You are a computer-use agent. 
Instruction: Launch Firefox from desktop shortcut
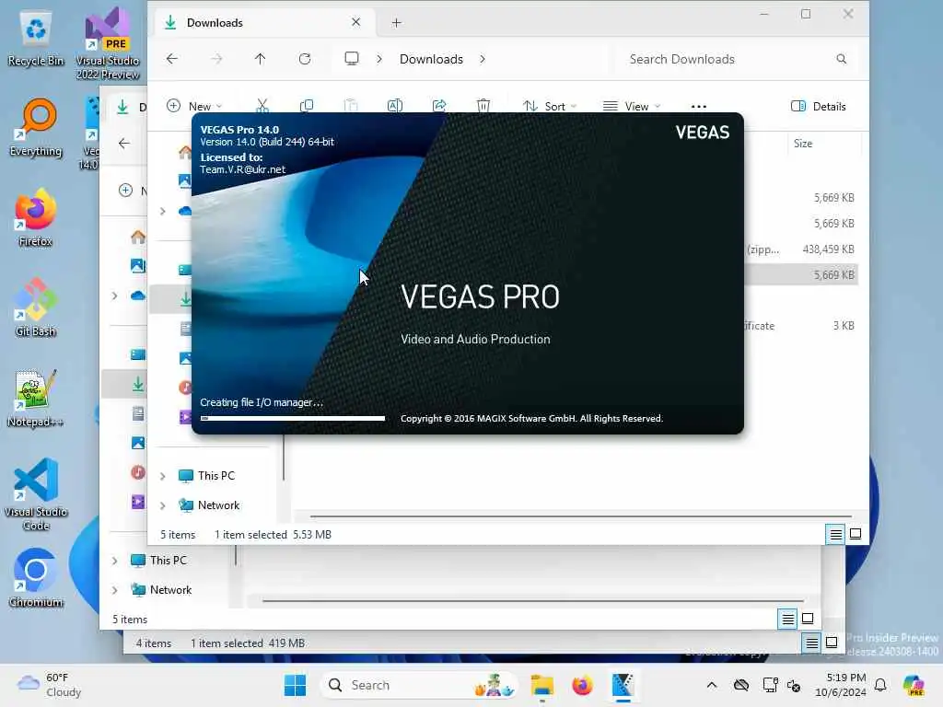click(x=36, y=217)
